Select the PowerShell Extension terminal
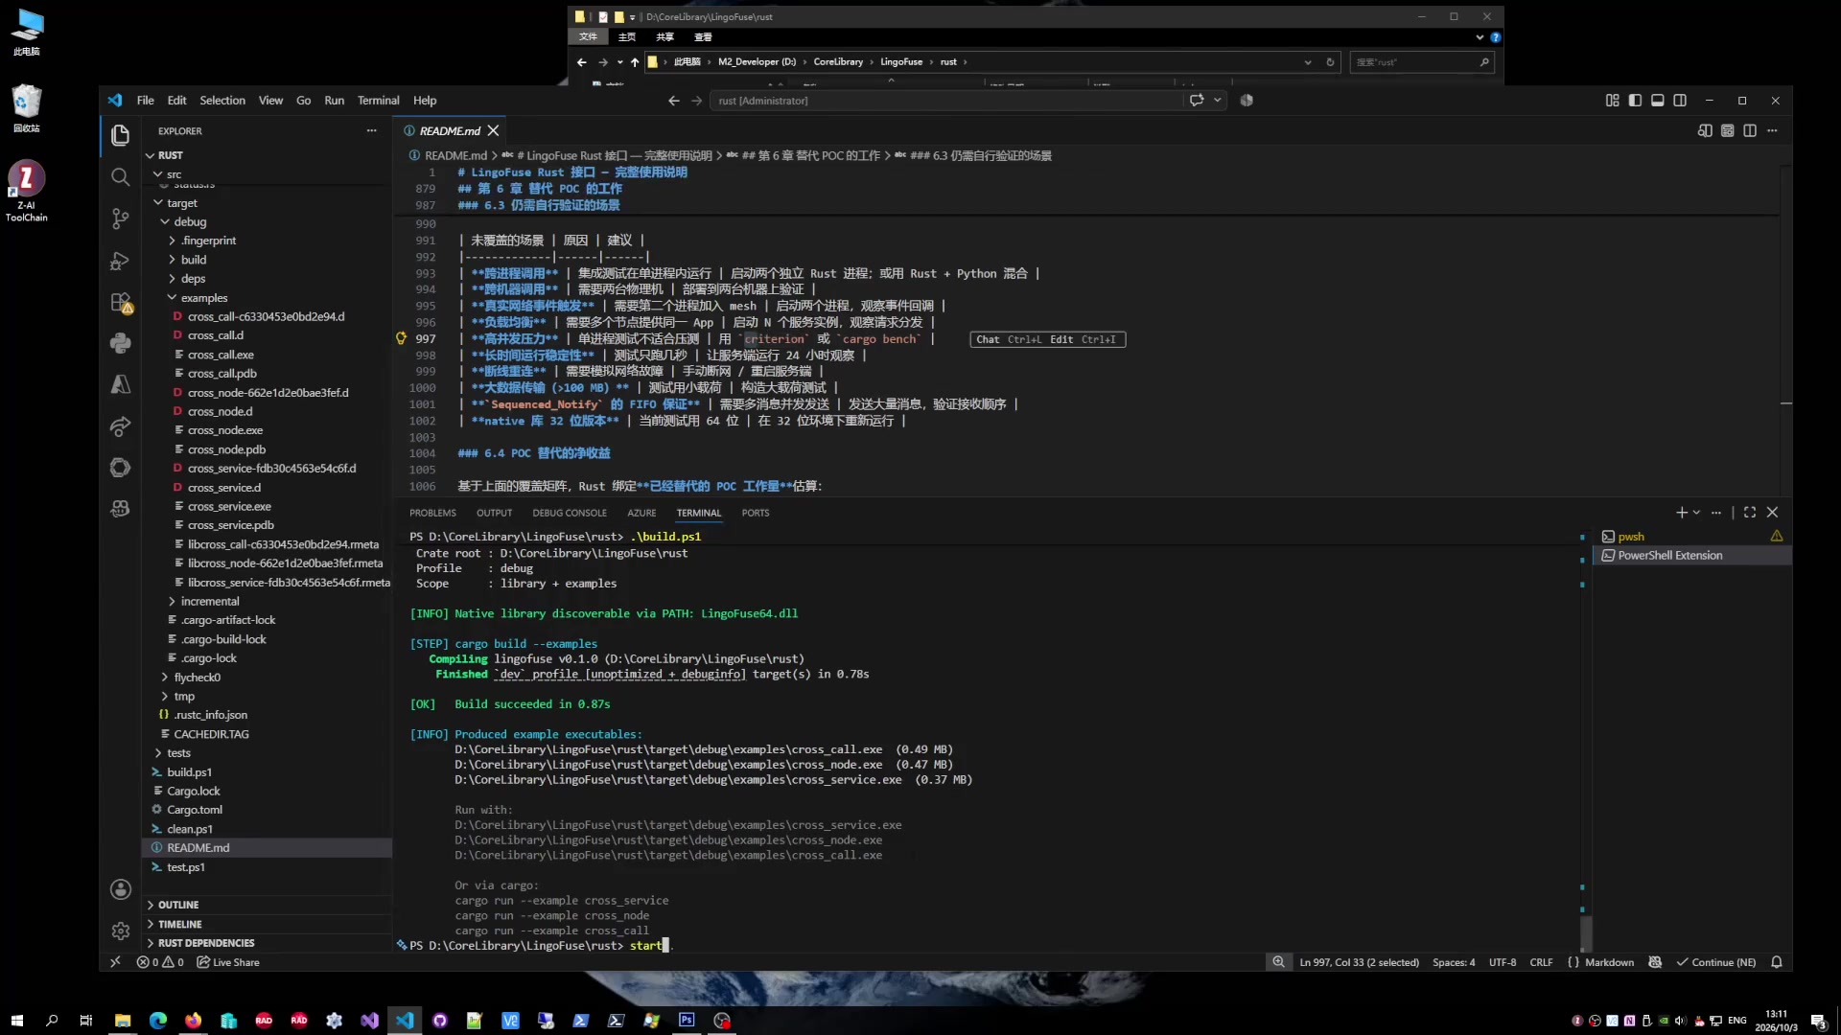The width and height of the screenshot is (1841, 1035). click(1691, 556)
